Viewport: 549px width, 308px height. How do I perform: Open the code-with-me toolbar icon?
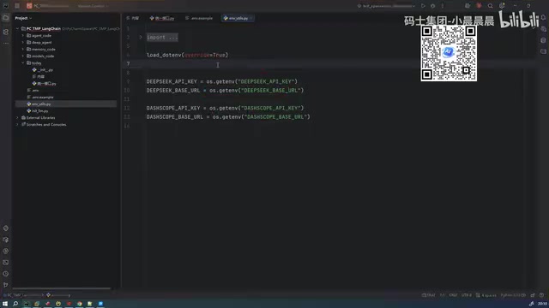pos(468,6)
